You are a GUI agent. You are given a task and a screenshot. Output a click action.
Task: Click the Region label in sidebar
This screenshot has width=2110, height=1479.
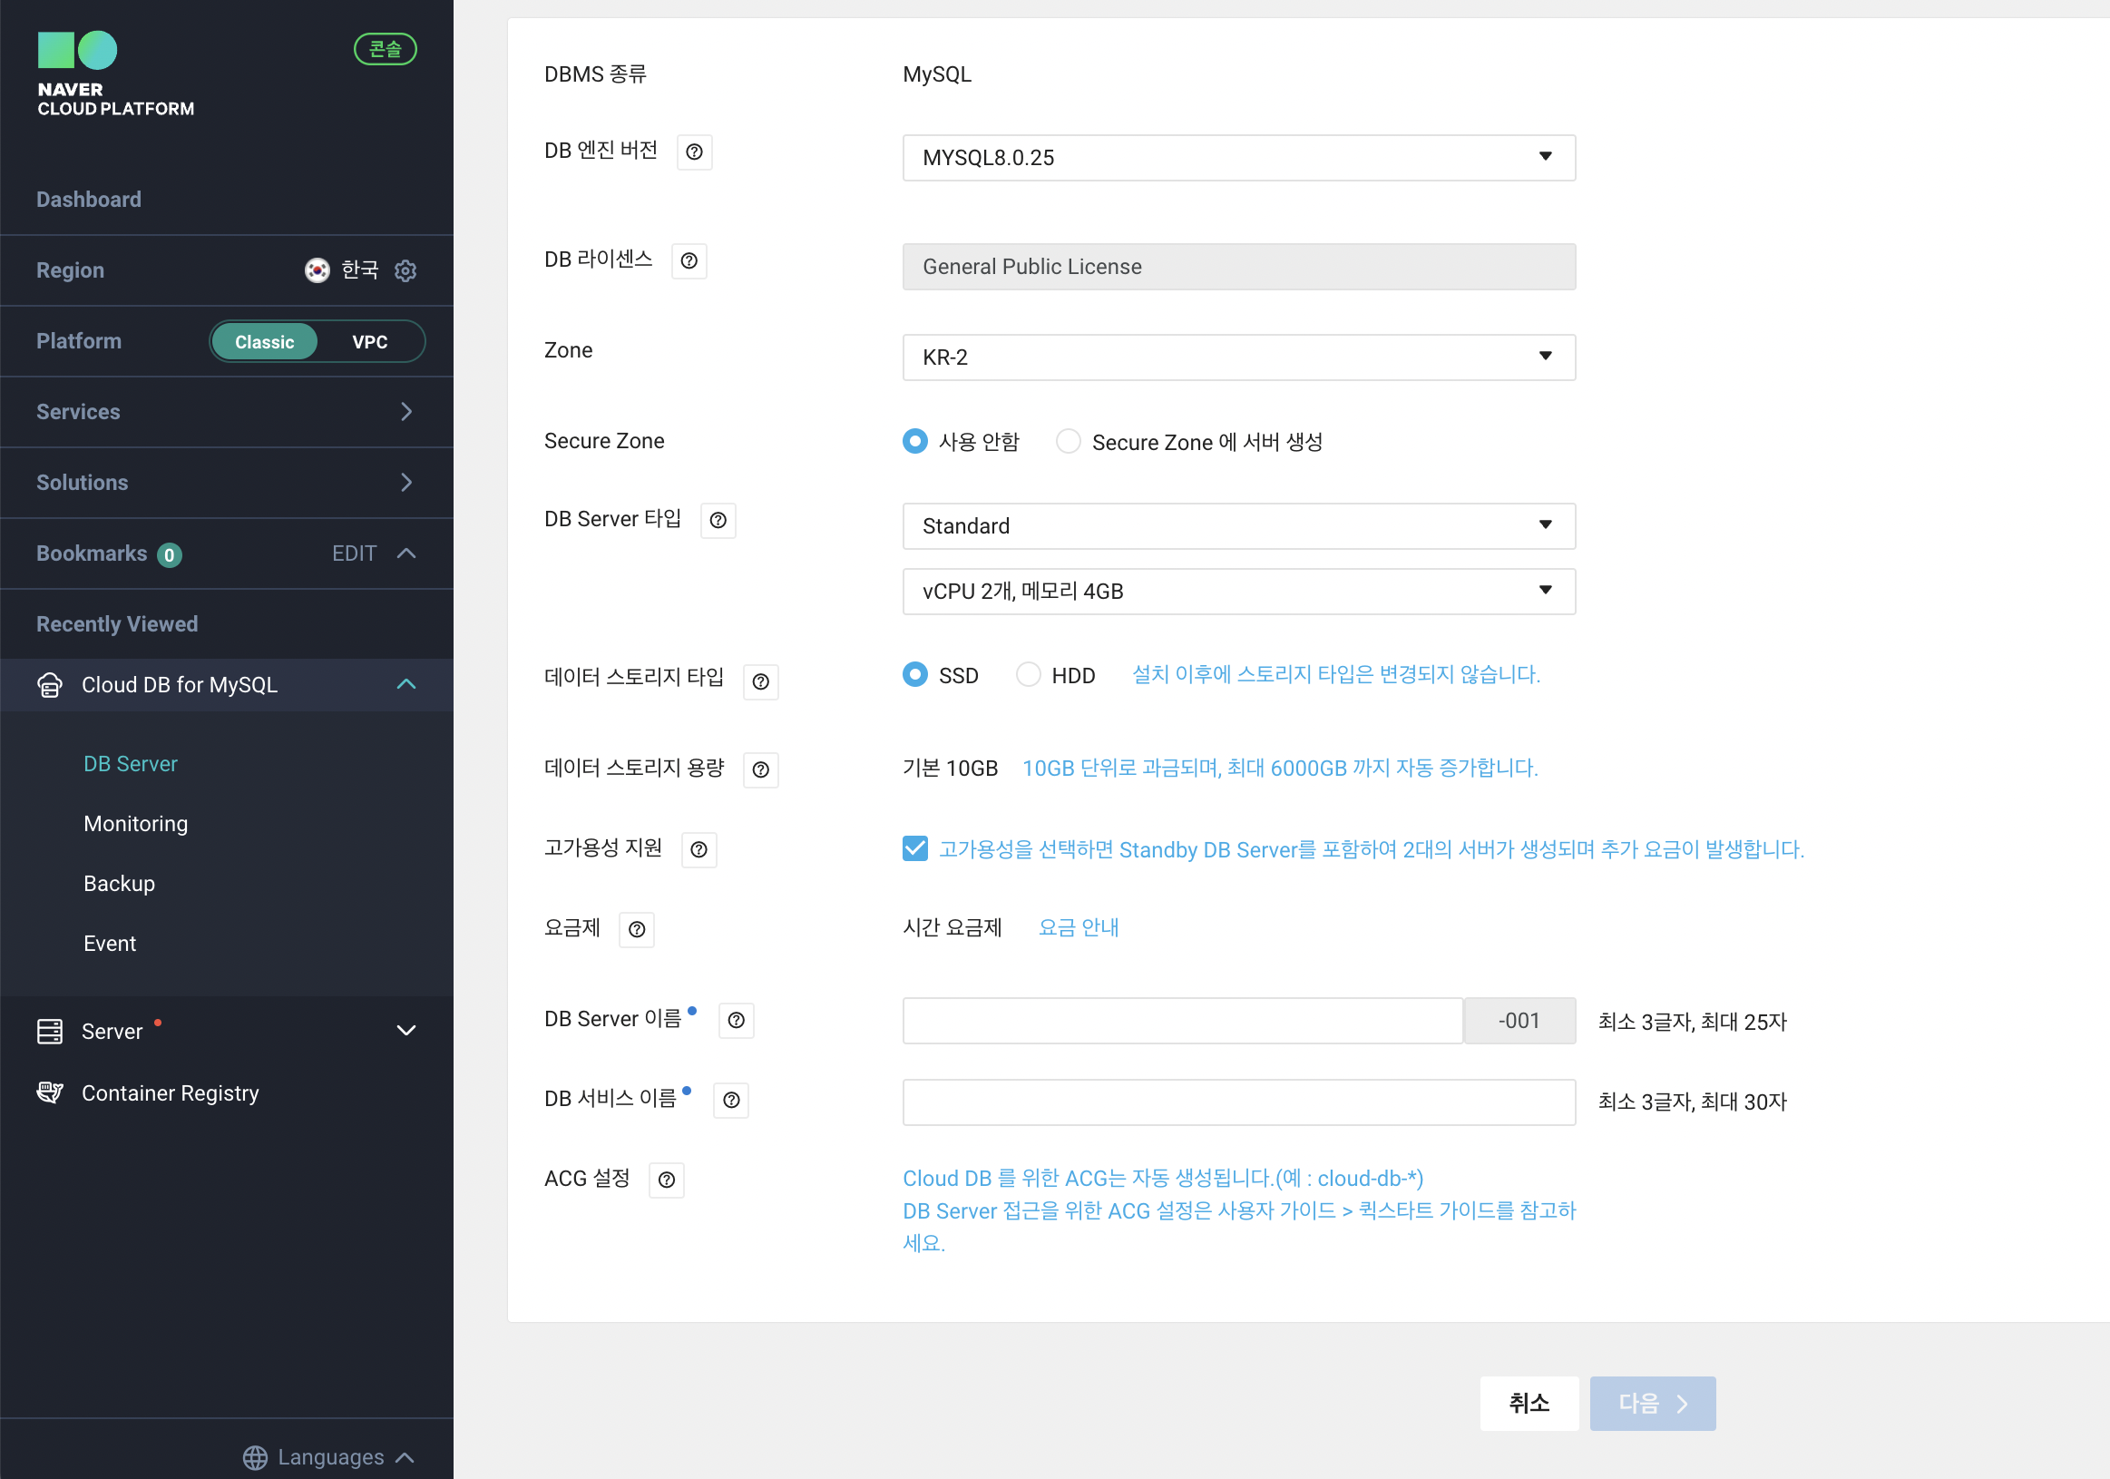70,270
